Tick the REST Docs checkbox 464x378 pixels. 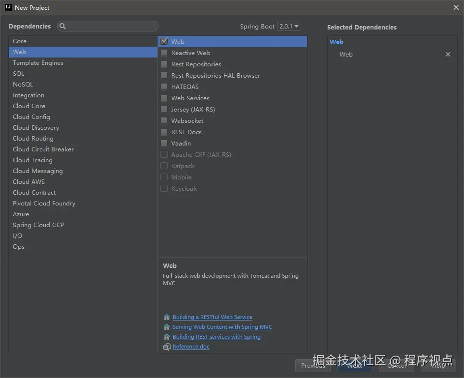(164, 132)
